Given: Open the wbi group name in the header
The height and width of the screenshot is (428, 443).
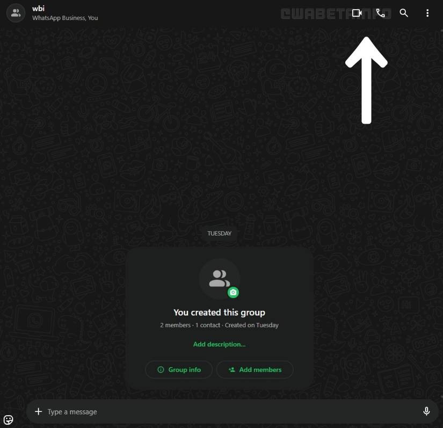Looking at the screenshot, I should point(38,9).
